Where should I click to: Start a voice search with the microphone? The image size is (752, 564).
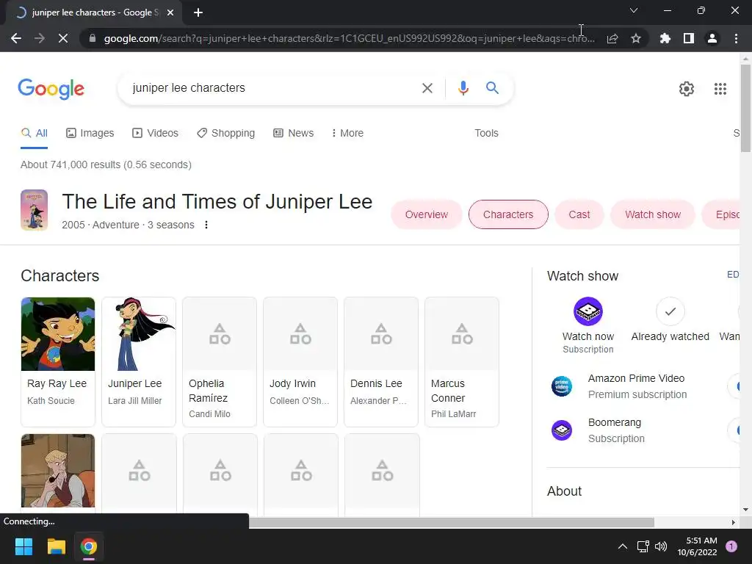[463, 88]
